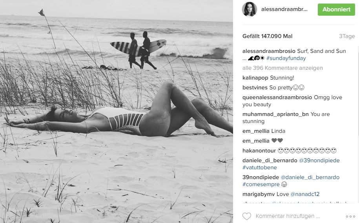Open the #vatuttobene hashtag
Screen dimensions: 359x223
[260, 167]
